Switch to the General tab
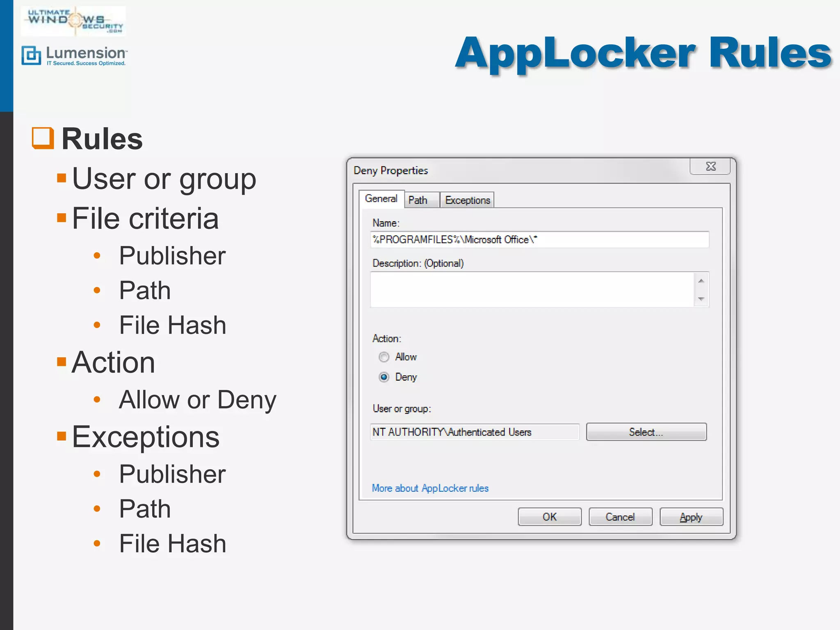Screen dimensions: 840x630 pyautogui.click(x=381, y=199)
